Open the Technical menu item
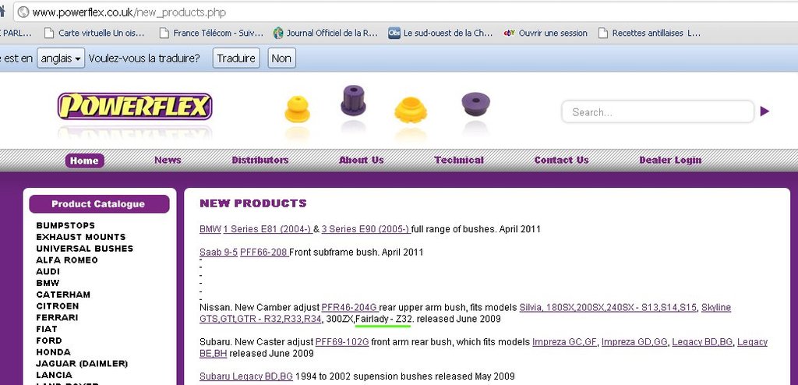The height and width of the screenshot is (385, 798). tap(458, 161)
